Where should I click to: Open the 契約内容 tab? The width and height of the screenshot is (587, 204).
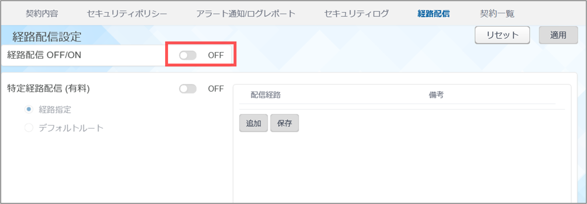coord(42,14)
